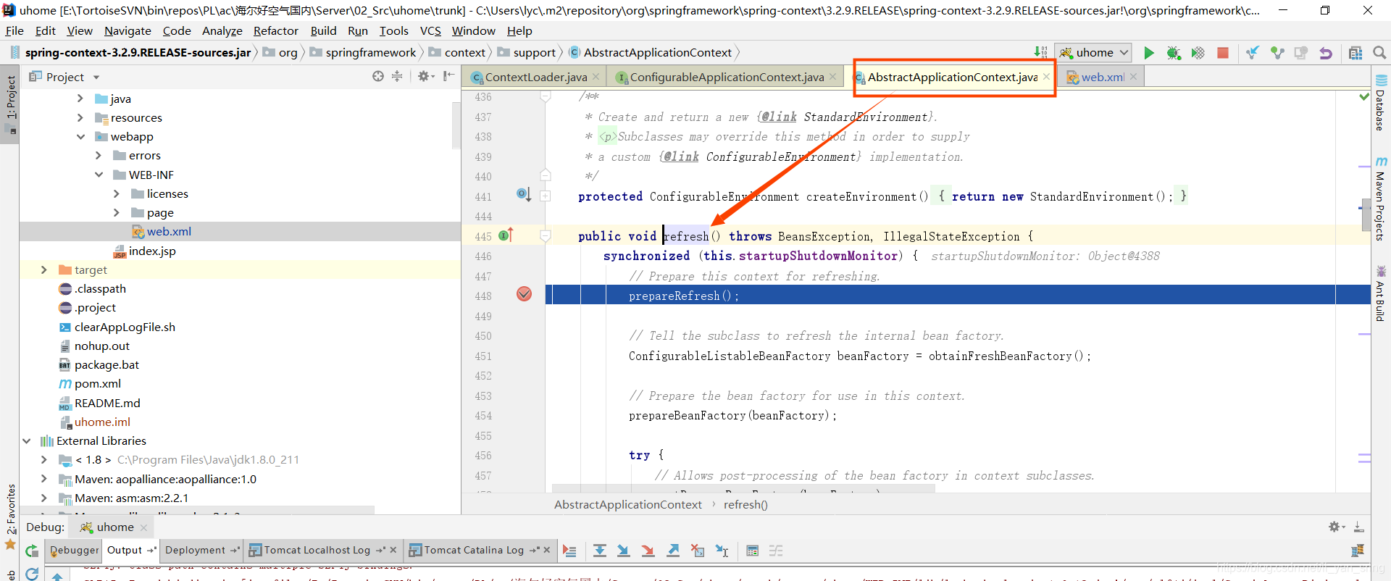The width and height of the screenshot is (1391, 581).
Task: Open the uhome run configuration dropdown
Action: click(x=1093, y=52)
